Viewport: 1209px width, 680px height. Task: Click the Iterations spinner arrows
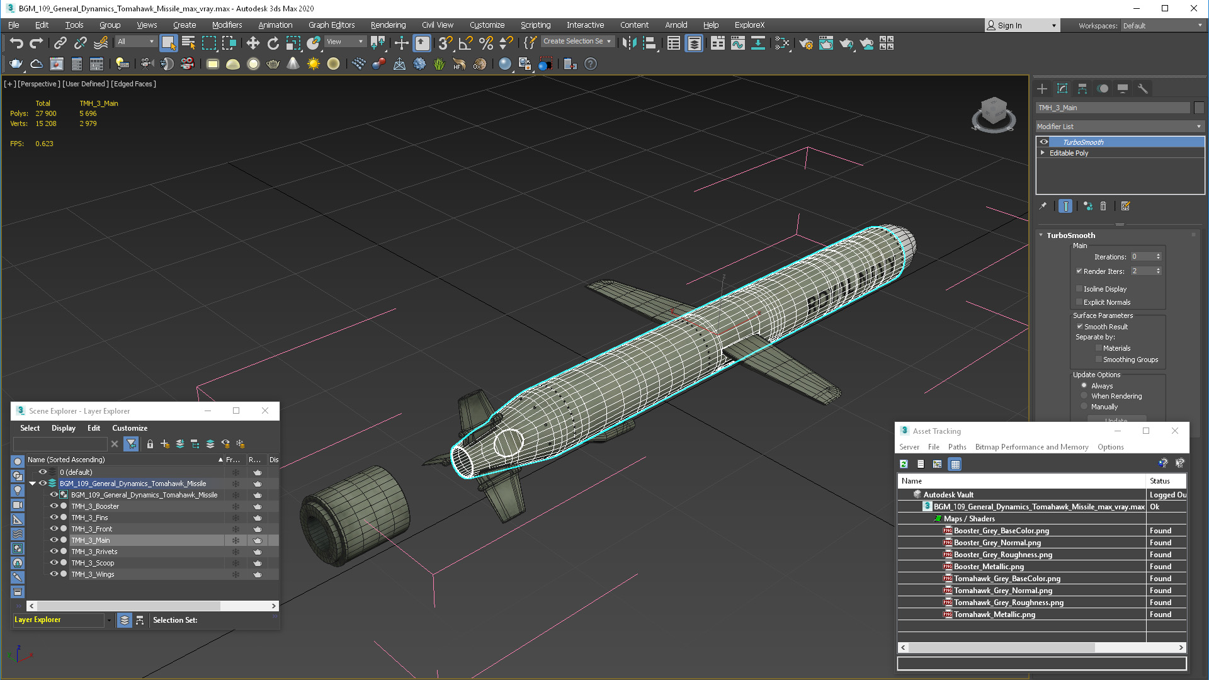(1158, 257)
